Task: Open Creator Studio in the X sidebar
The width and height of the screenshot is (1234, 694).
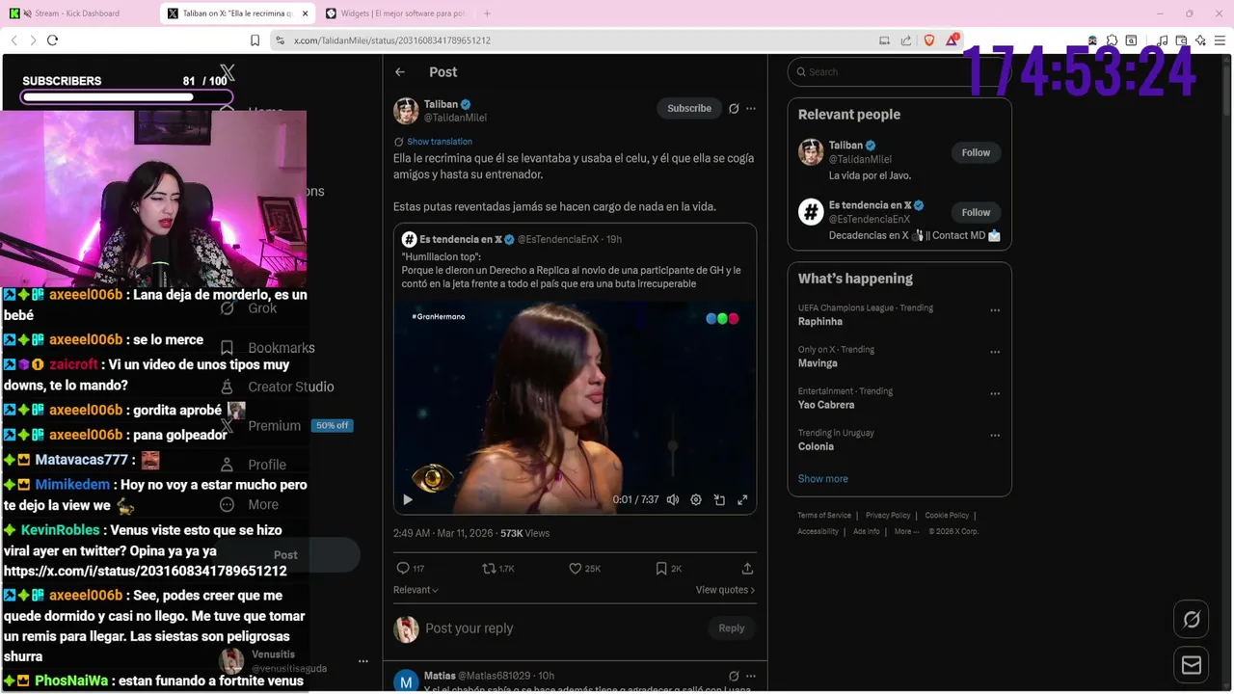Action: point(277,387)
